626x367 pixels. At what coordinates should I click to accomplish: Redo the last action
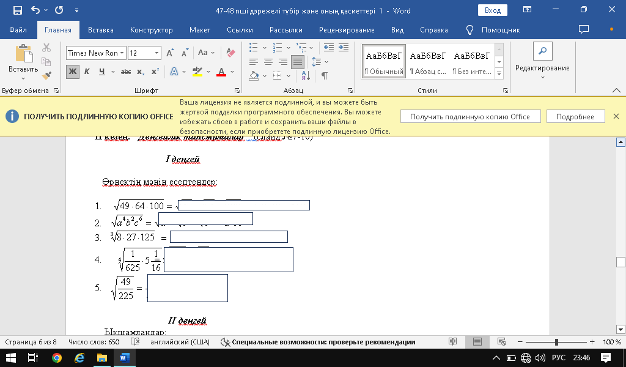pos(59,10)
